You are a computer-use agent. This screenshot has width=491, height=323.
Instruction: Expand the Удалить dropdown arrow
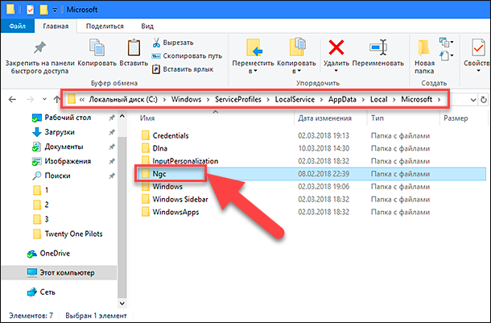tap(336, 71)
